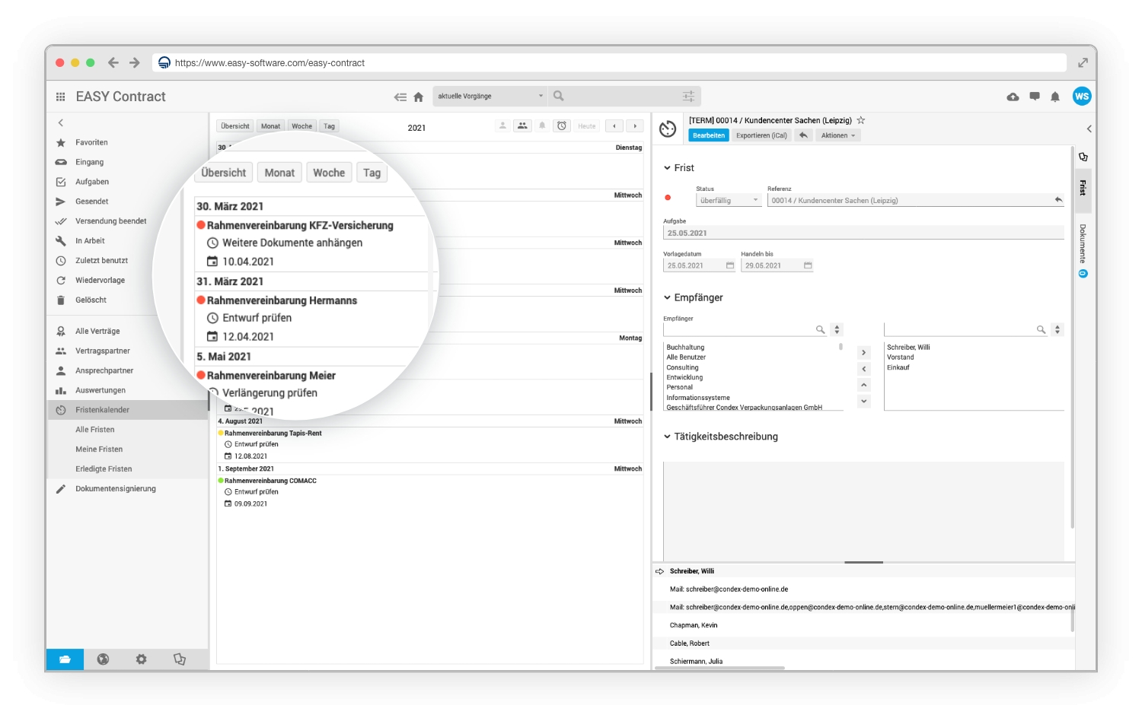
Task: Click the browser forward arrow
Action: 135,62
